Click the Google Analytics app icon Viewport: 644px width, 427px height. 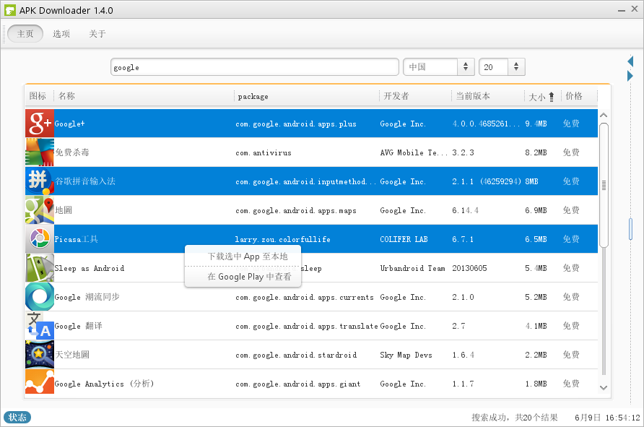coord(40,381)
